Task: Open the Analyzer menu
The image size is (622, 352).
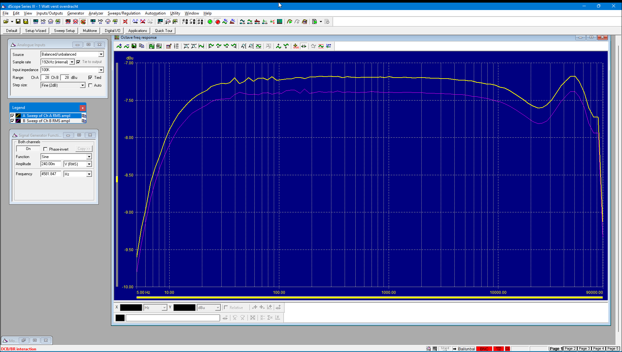Action: 96,13
